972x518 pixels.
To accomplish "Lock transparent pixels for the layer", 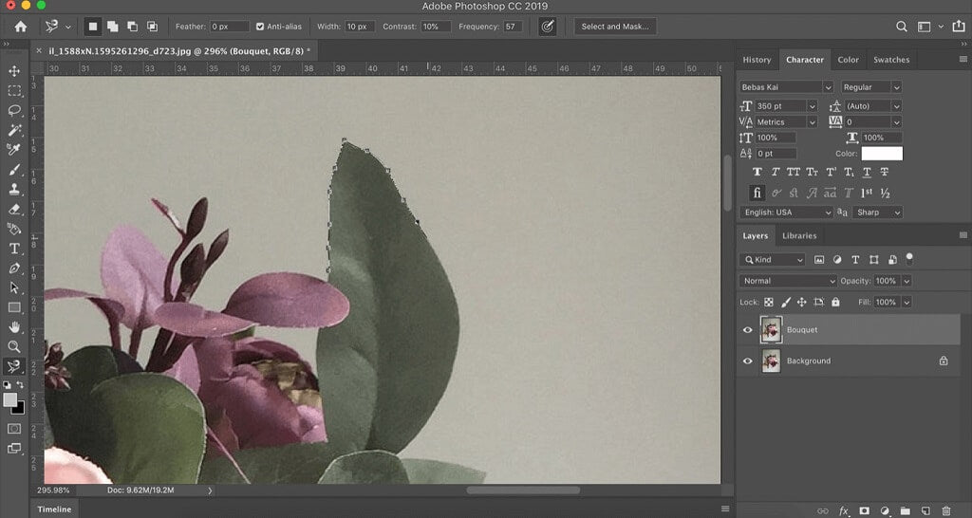I will [x=769, y=303].
